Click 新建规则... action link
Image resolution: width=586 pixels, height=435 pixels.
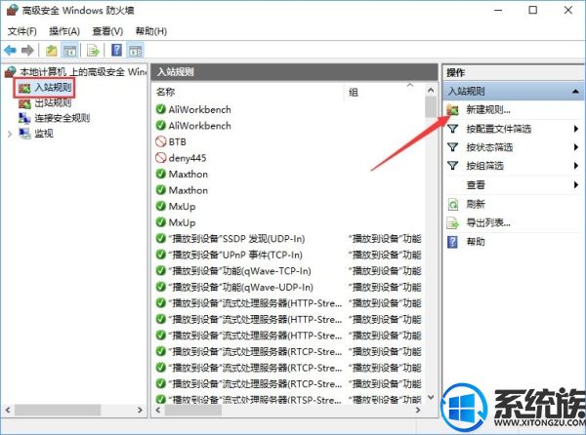tap(488, 110)
